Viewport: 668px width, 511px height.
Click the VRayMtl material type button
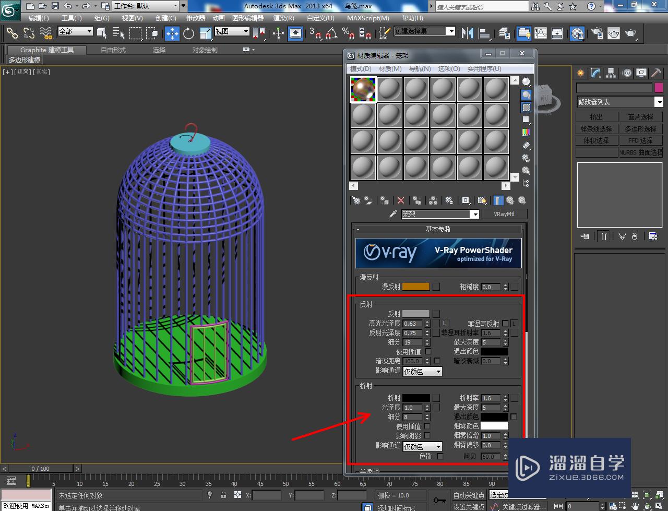point(504,214)
